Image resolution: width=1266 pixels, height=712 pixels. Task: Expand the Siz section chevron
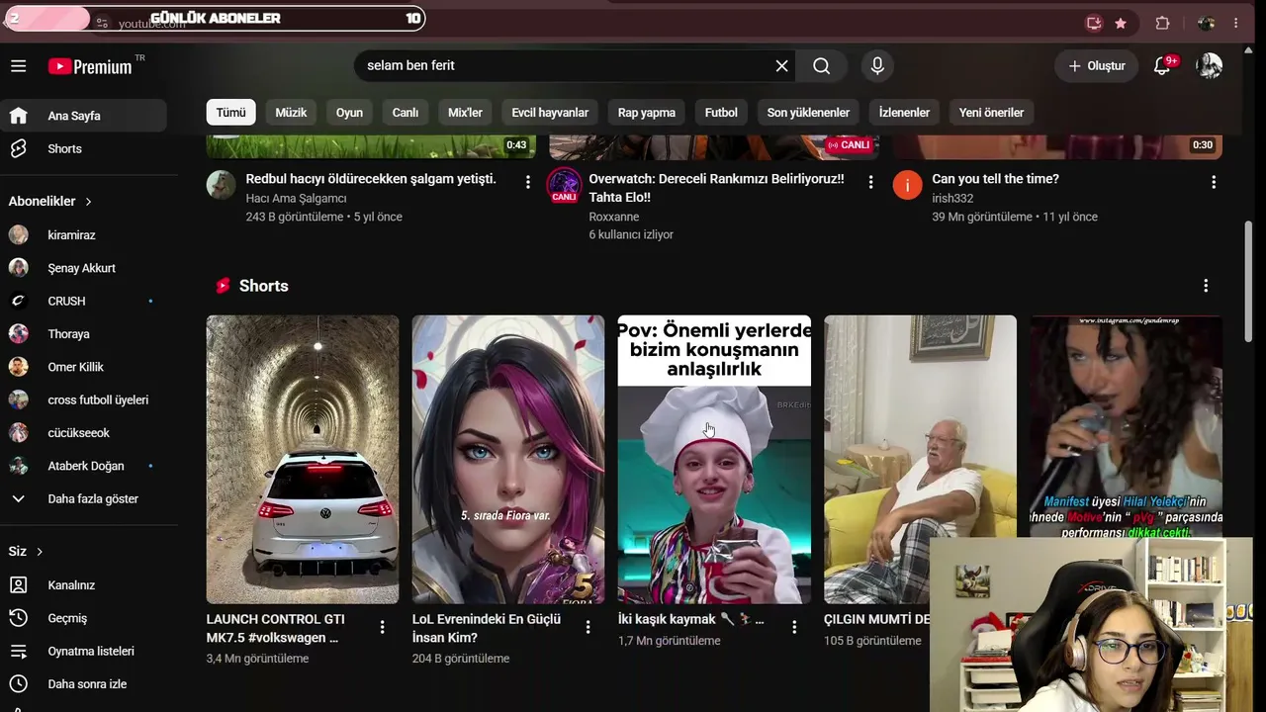tap(40, 552)
